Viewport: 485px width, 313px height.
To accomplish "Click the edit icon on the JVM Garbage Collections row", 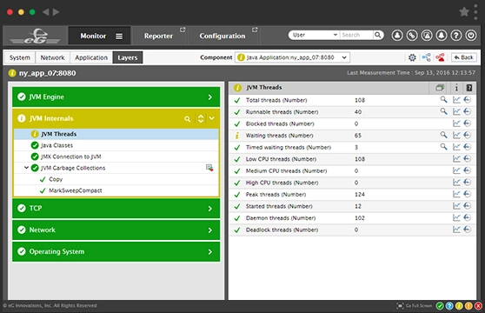I will pyautogui.click(x=209, y=168).
